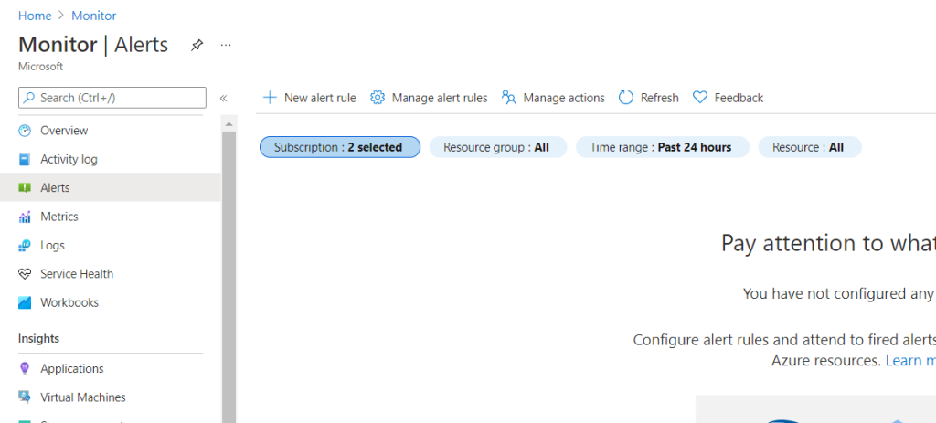Click the Logs icon
This screenshot has height=423, width=936.
point(25,245)
